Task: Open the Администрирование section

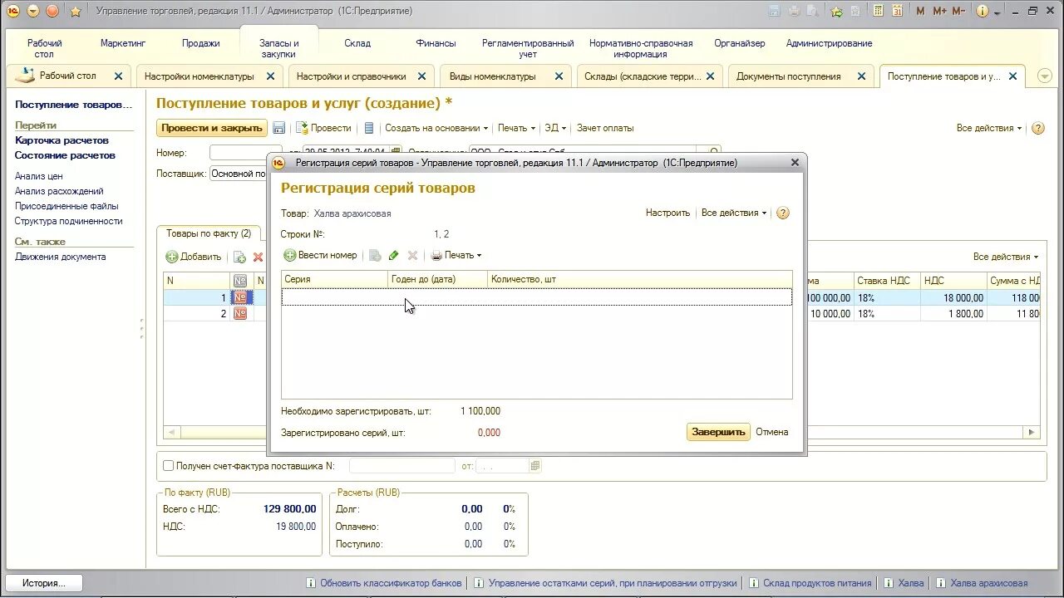Action: tap(829, 43)
